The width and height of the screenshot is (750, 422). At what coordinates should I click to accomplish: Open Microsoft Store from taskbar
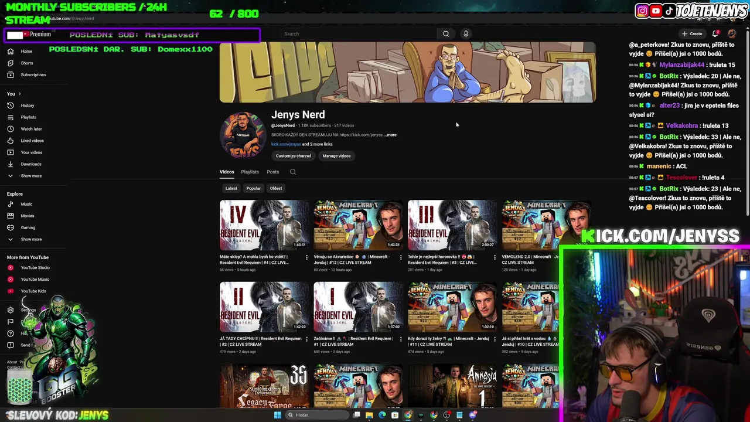pos(395,415)
